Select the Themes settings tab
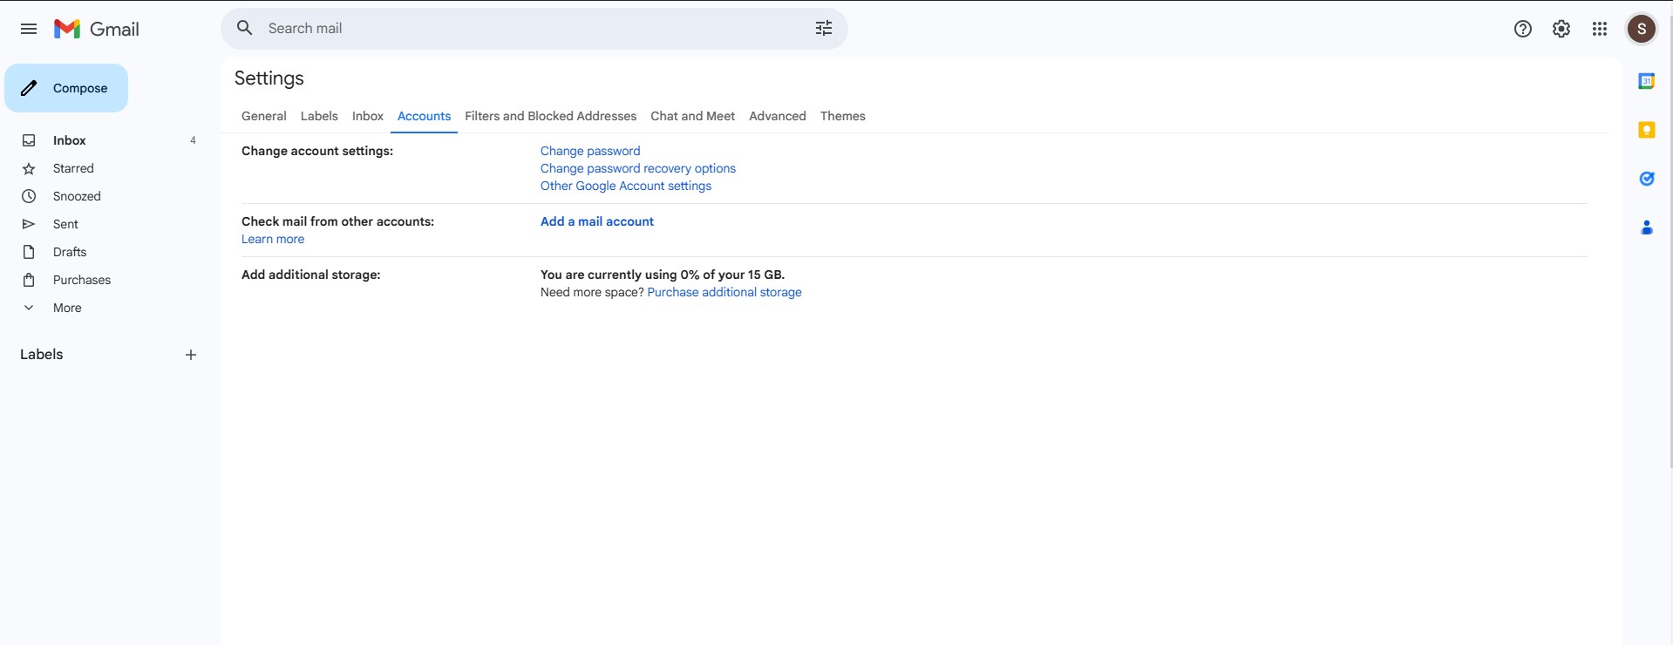The height and width of the screenshot is (645, 1673). [842, 116]
